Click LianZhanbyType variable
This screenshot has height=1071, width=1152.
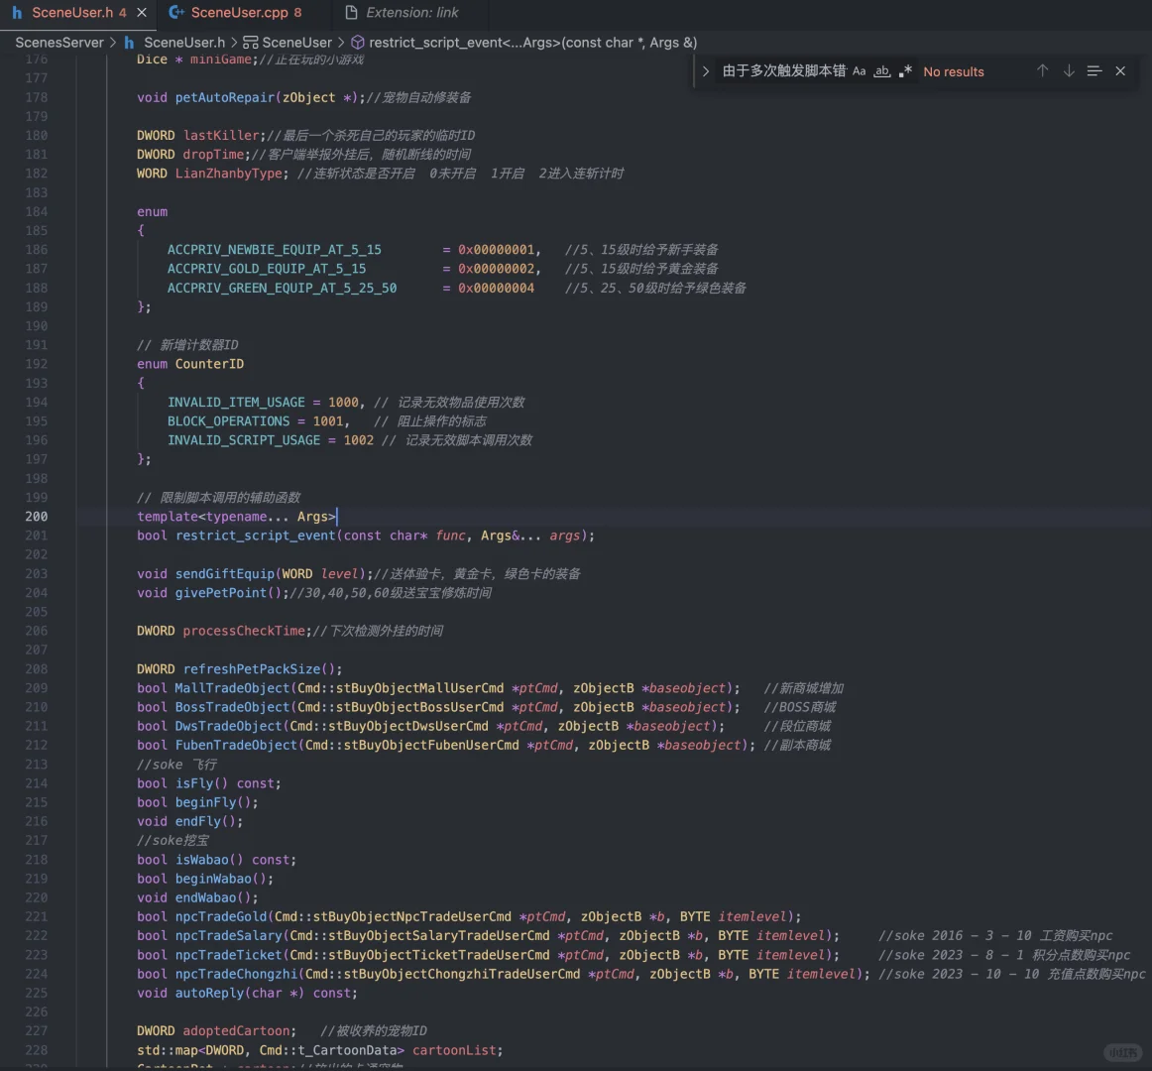tap(228, 174)
